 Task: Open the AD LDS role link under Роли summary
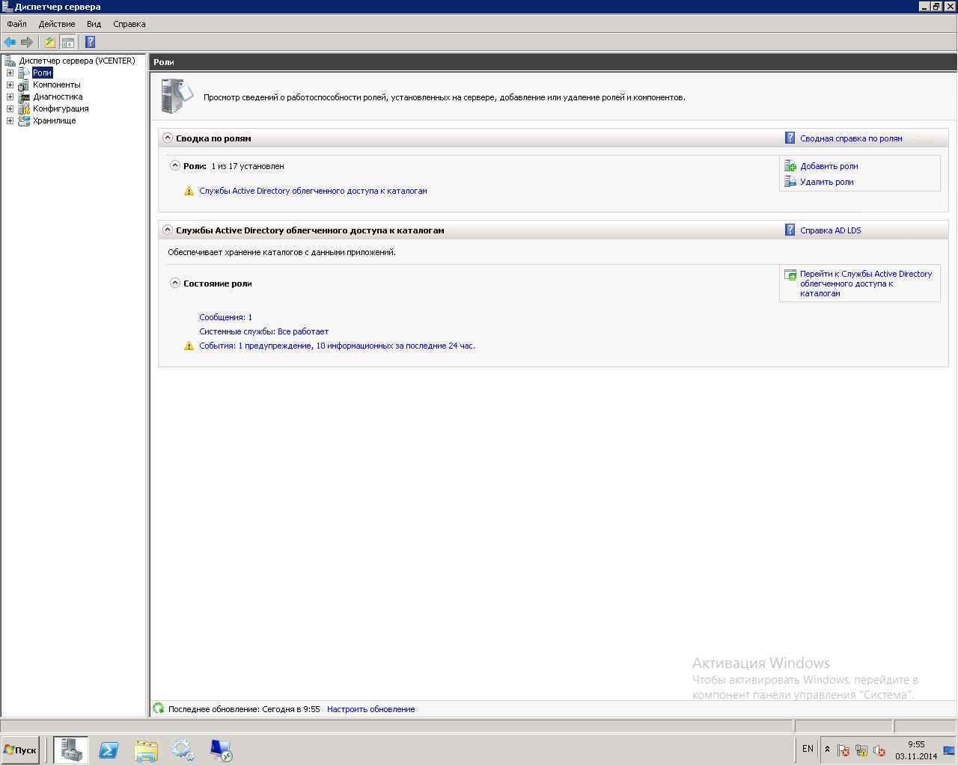(x=313, y=191)
